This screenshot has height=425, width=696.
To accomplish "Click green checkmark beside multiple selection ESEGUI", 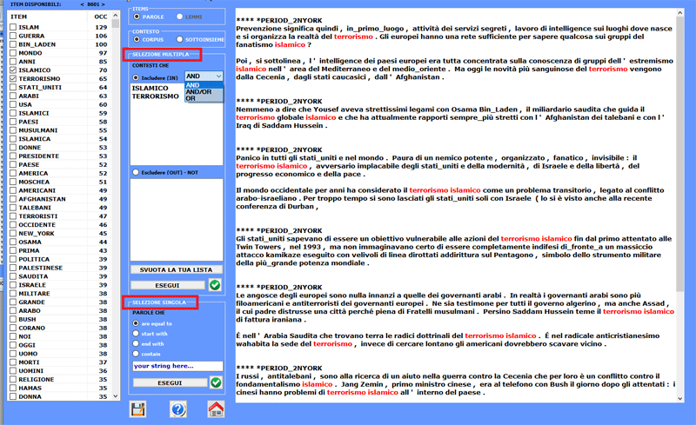I will [x=215, y=285].
